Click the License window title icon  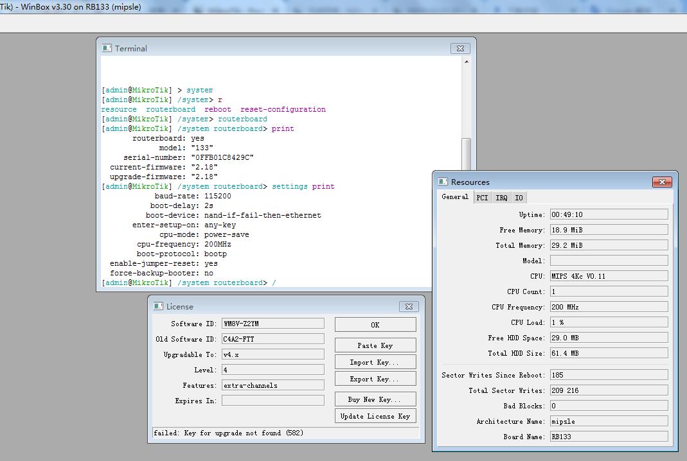(159, 307)
